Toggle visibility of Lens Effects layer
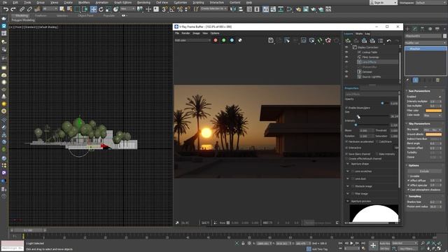 pos(346,62)
